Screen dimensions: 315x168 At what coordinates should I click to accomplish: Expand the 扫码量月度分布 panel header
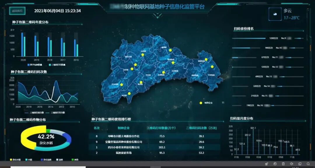click(241, 119)
